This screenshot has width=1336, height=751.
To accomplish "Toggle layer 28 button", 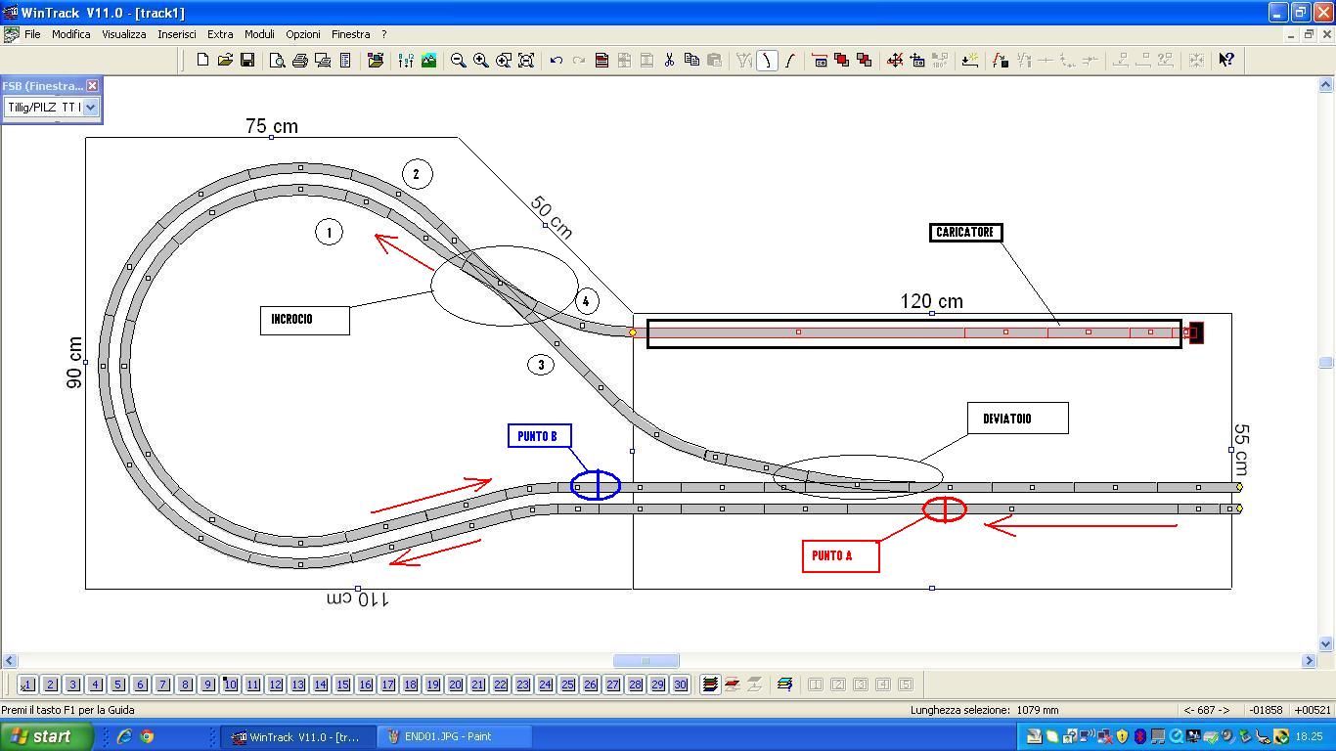I will coord(635,685).
